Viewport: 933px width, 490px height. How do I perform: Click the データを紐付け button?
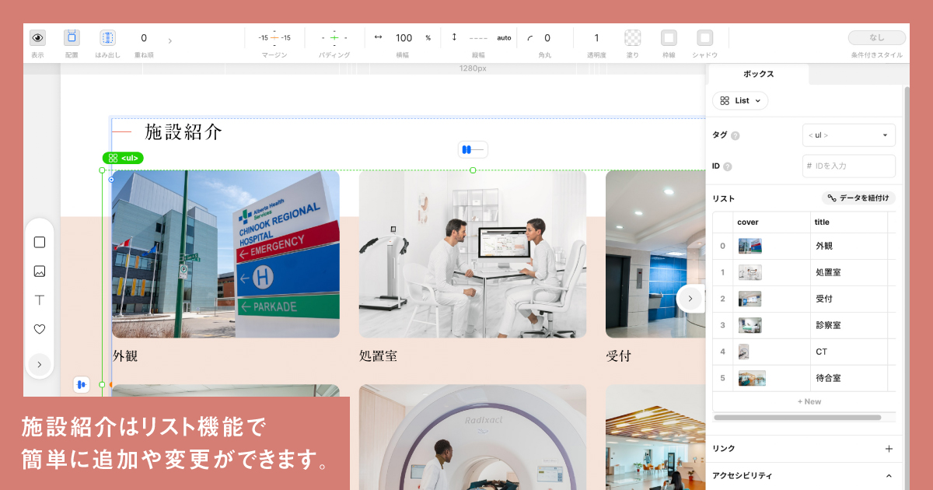[x=859, y=198]
